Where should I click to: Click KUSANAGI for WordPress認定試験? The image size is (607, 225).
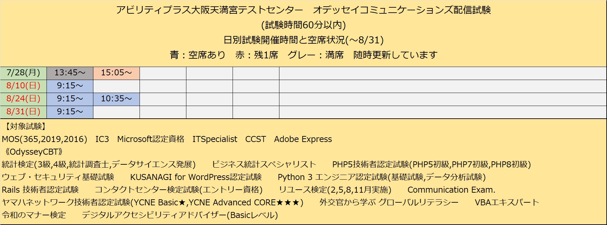point(196,177)
